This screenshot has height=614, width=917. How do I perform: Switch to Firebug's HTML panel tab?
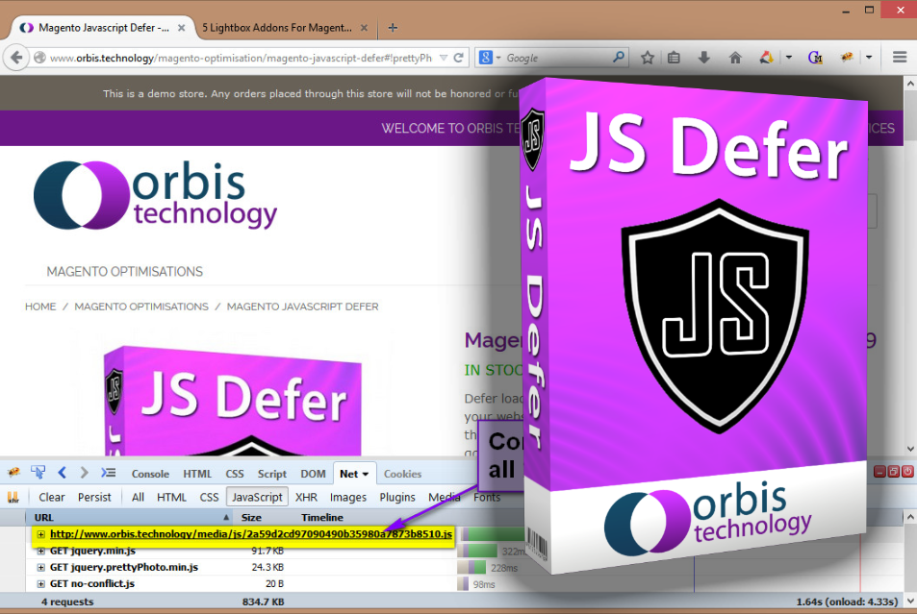pyautogui.click(x=197, y=474)
